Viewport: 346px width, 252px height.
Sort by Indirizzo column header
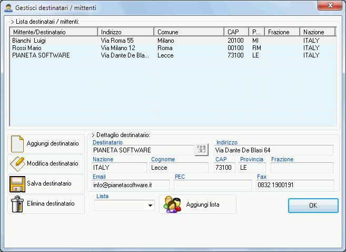coord(126,32)
